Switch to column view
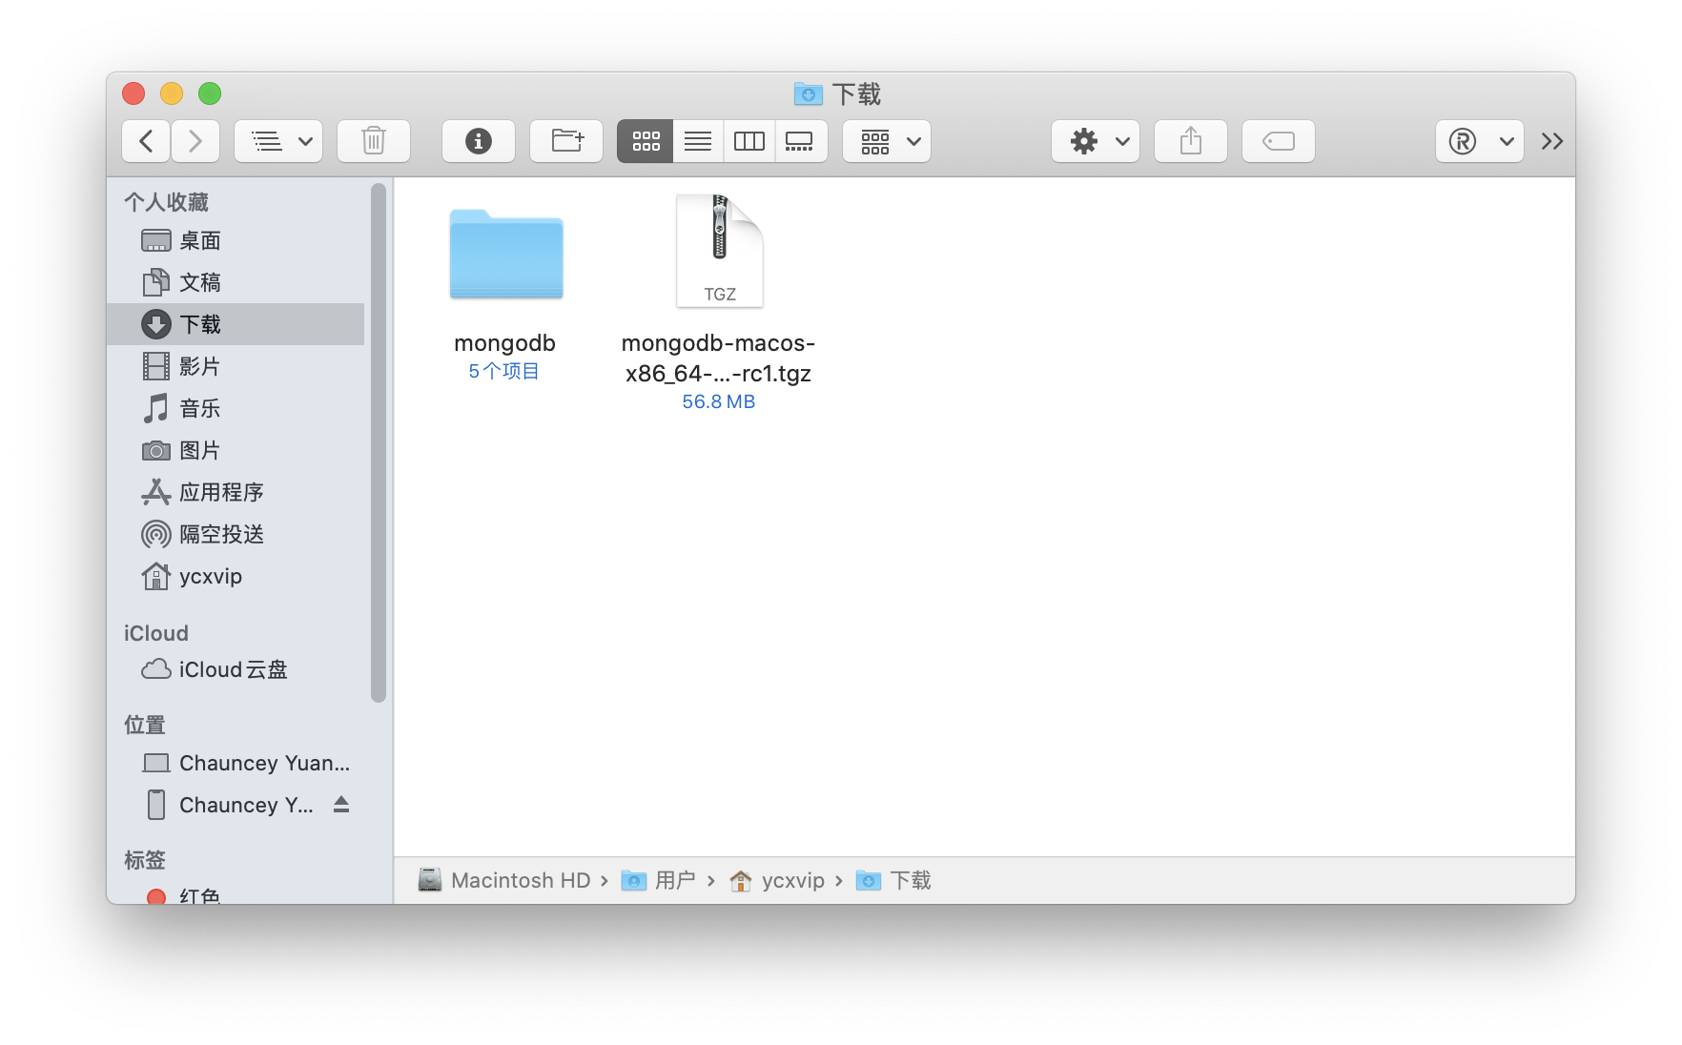1682x1045 pixels. 749,141
